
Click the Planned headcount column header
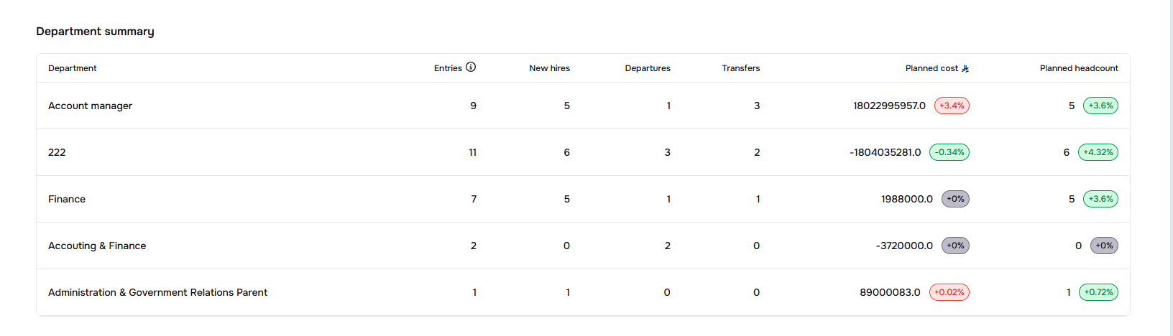click(1078, 68)
